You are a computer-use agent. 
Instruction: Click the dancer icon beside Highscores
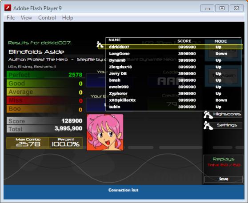[208, 115]
